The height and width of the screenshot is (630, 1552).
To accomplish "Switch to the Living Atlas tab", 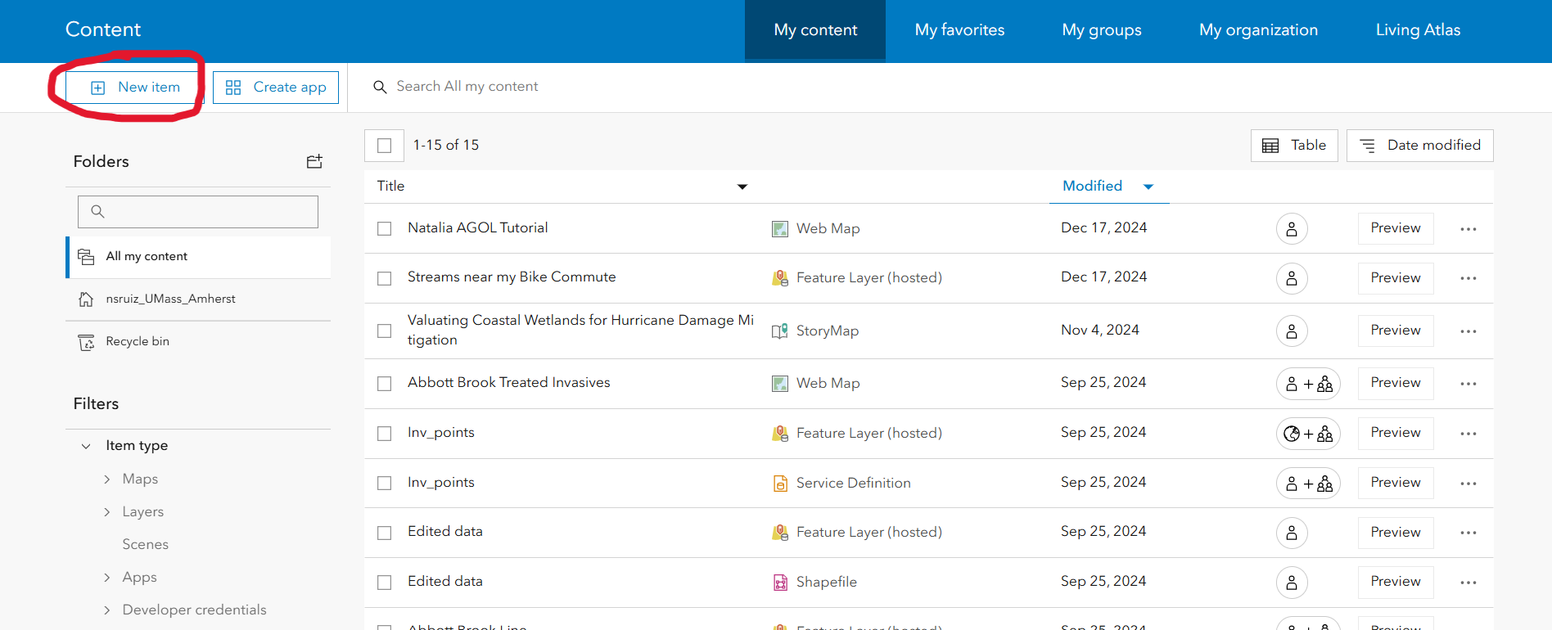I will point(1418,30).
